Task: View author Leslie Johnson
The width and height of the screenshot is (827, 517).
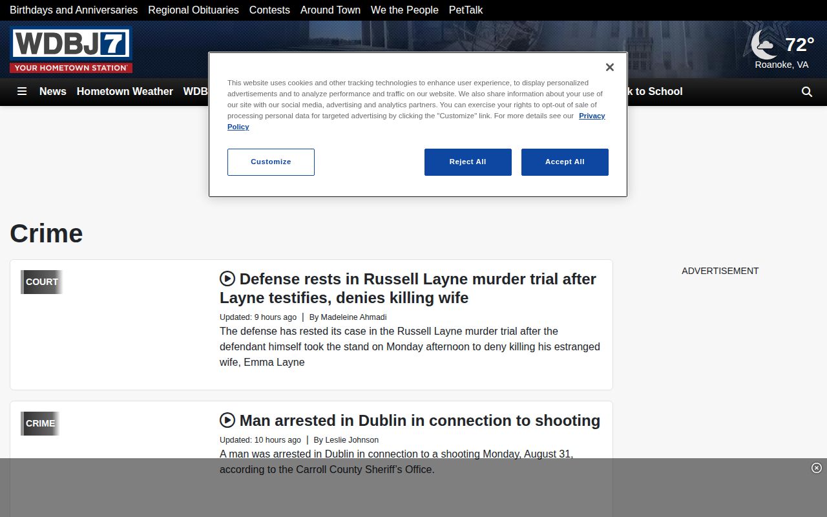Action: (x=351, y=440)
